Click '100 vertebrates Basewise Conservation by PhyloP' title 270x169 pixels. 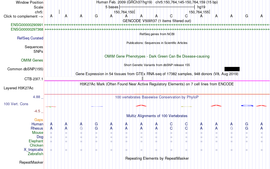pos(157,97)
